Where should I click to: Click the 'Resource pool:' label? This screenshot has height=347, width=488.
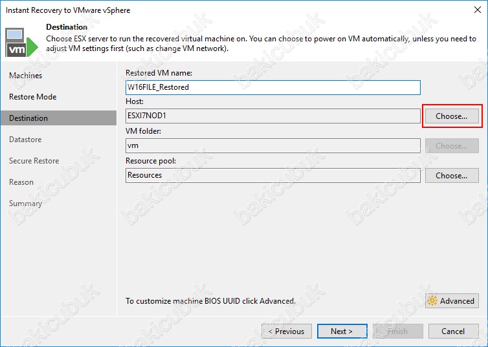pyautogui.click(x=151, y=161)
